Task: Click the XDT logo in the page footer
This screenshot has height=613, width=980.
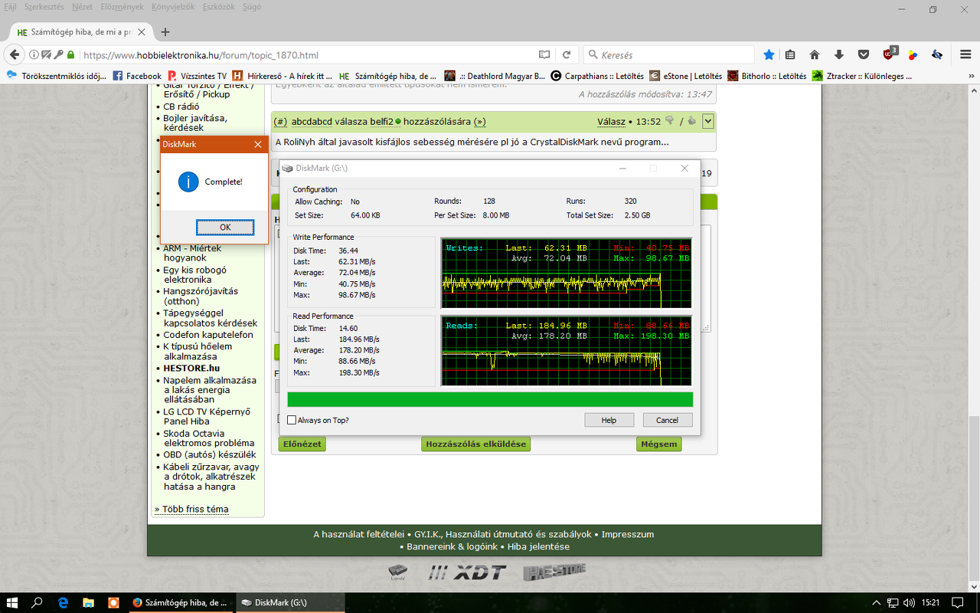Action: click(x=467, y=572)
